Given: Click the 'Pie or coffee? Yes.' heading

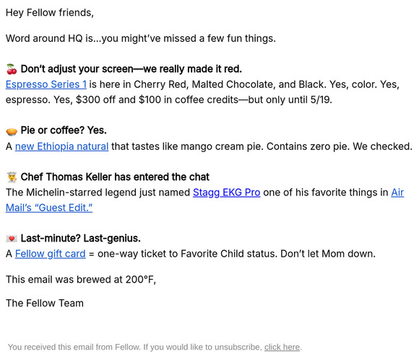Looking at the screenshot, I should [64, 130].
